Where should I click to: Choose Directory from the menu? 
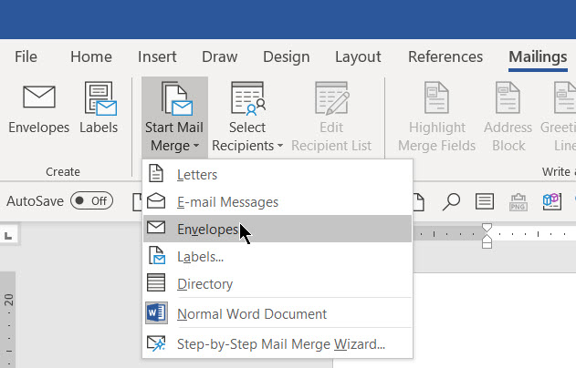point(278,283)
